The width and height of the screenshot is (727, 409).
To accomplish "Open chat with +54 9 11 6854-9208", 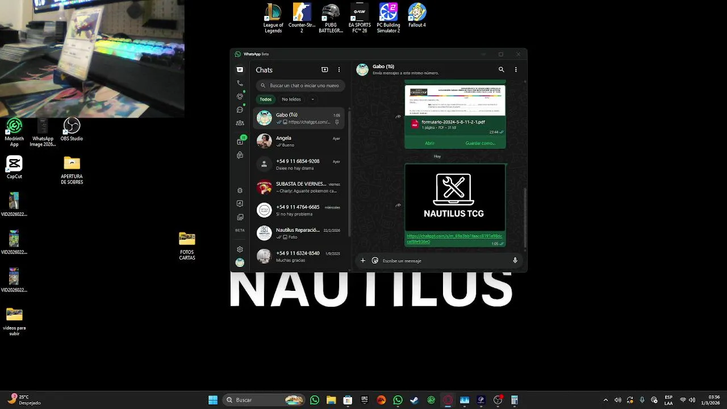I will pyautogui.click(x=300, y=164).
